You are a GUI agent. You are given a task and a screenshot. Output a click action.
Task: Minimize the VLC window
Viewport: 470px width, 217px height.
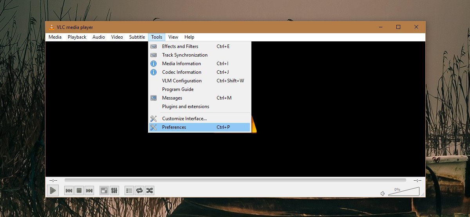coord(380,27)
